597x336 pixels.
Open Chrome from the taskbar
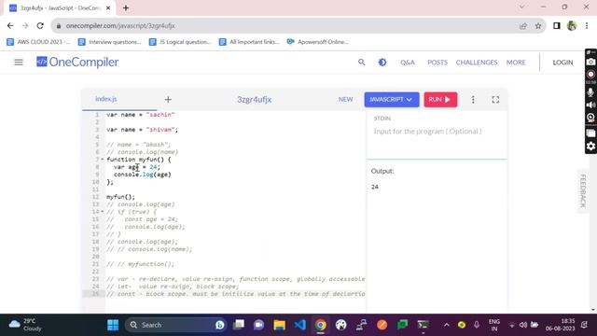[x=321, y=325]
